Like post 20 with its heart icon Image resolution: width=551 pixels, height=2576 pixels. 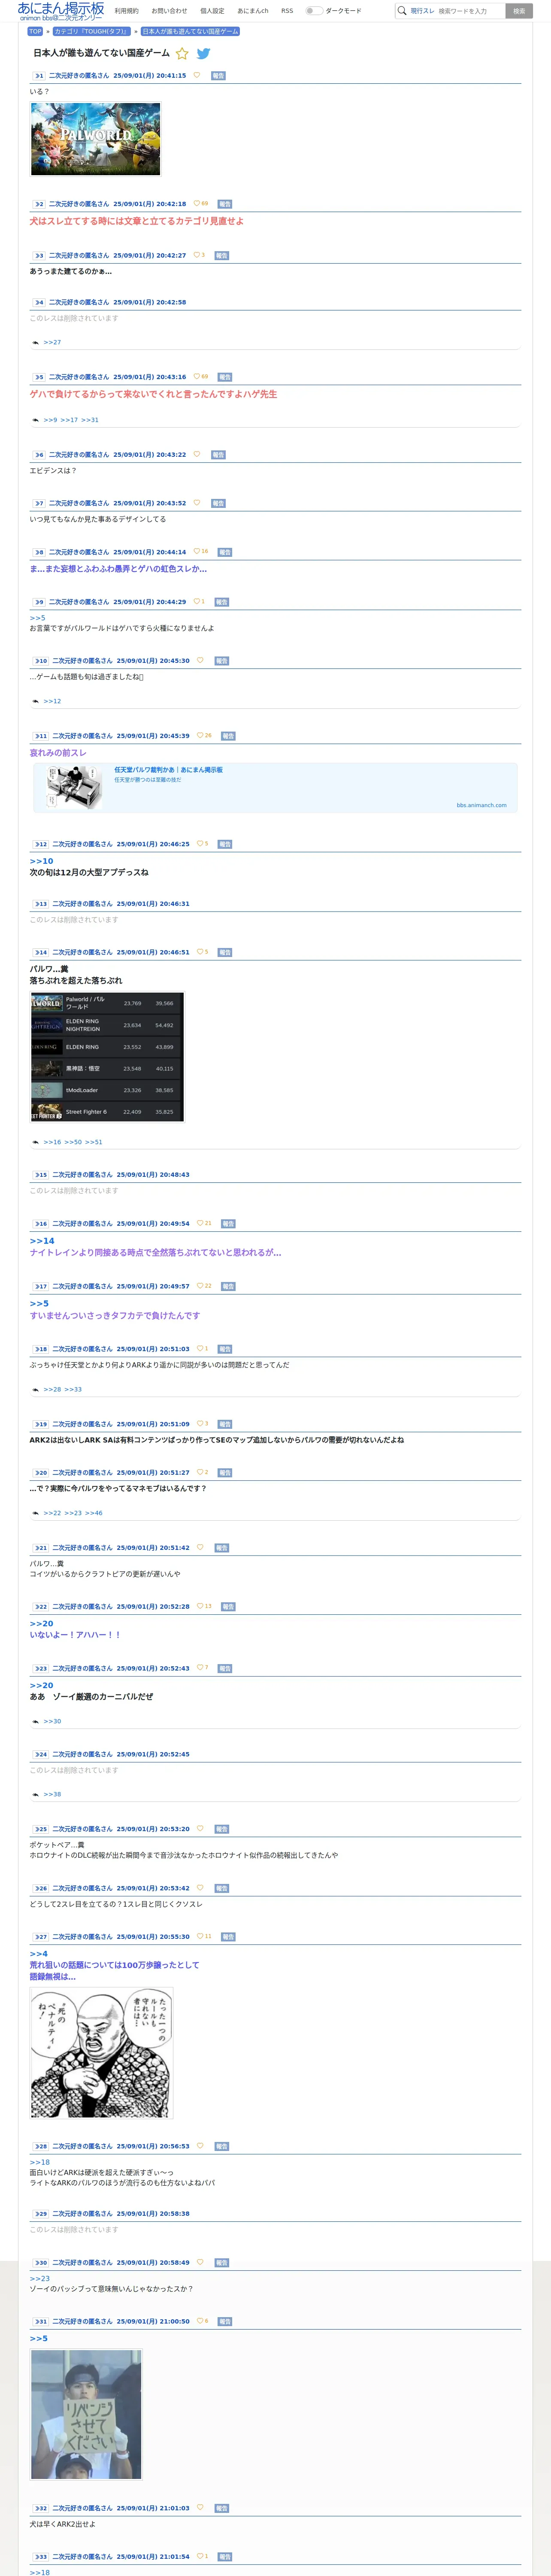(200, 1472)
